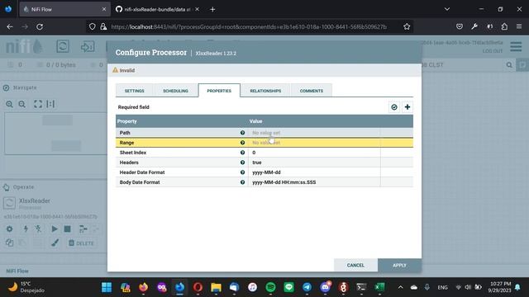
Task: Zoom out on the Navigate panel
Action: tap(22, 104)
